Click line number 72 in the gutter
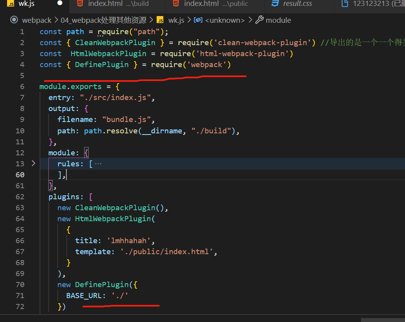The width and height of the screenshot is (405, 322). pyautogui.click(x=20, y=307)
